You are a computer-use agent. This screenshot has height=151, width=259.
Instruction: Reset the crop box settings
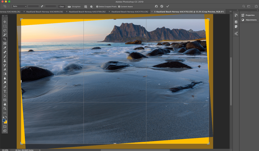156,6
